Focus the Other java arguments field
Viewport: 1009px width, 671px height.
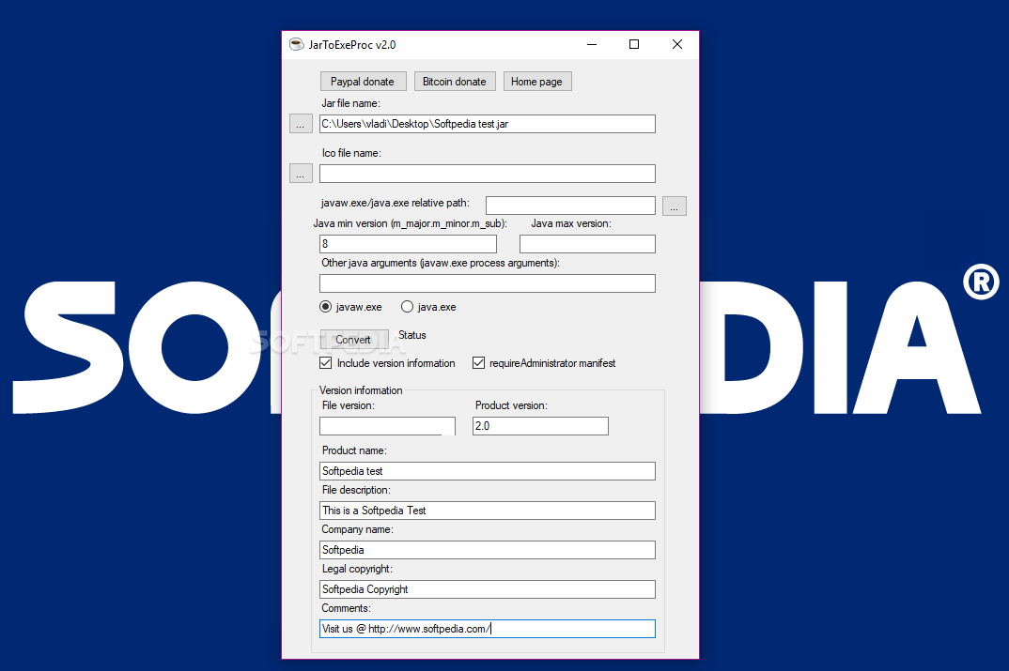click(x=488, y=283)
